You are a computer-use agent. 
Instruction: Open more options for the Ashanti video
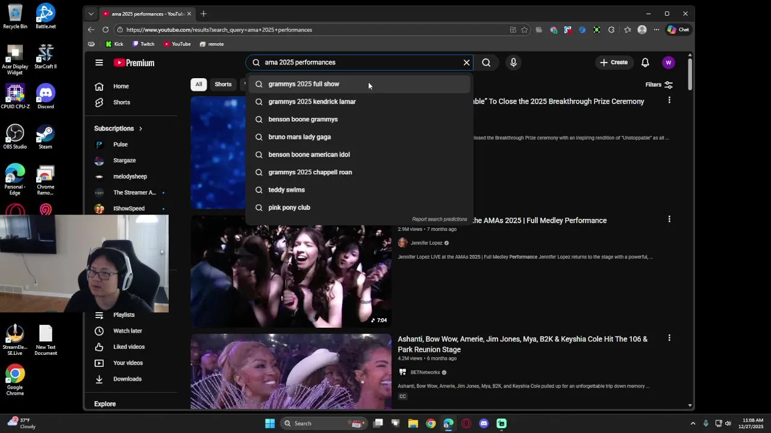669,338
